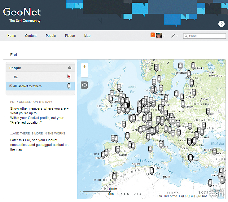Click the member marker near Rome
Viewport: 228px width, 202px height.
(x=161, y=144)
